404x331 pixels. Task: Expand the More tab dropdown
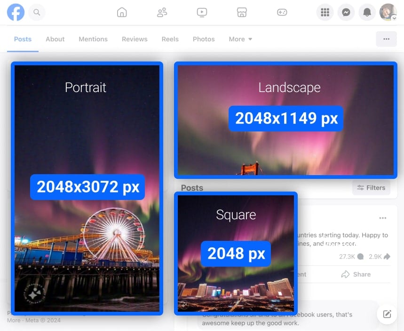click(x=240, y=39)
